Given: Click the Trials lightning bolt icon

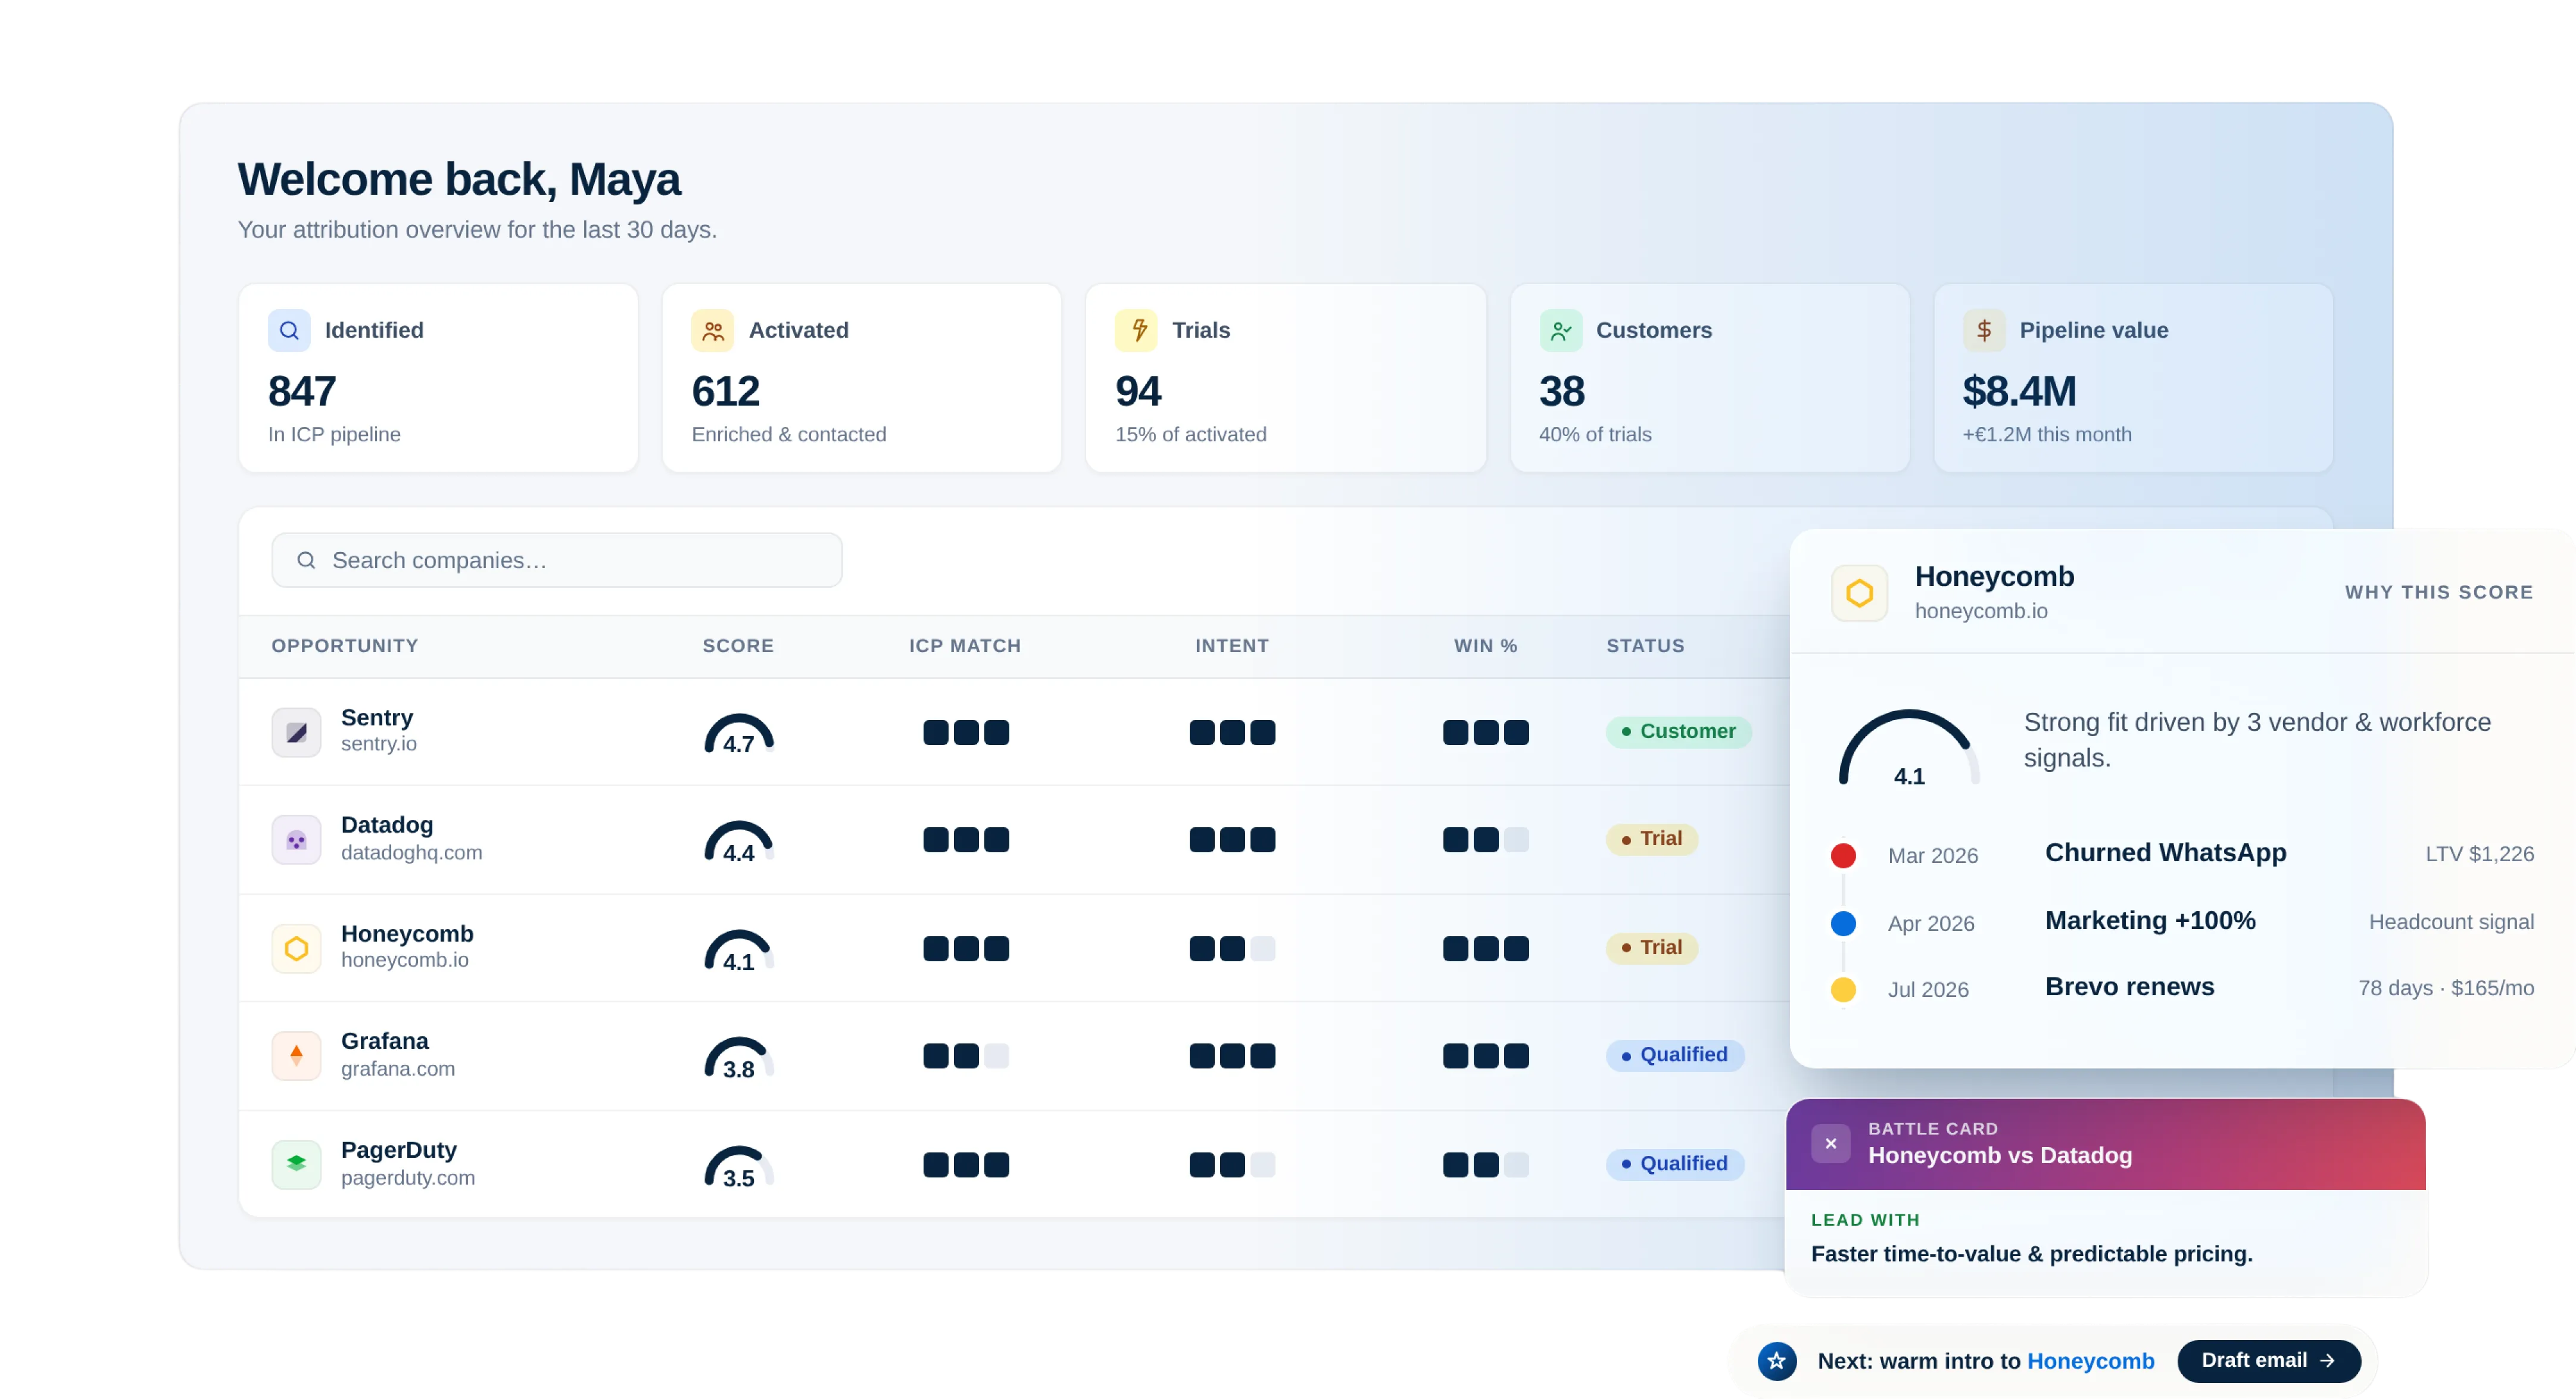Looking at the screenshot, I should [1137, 330].
